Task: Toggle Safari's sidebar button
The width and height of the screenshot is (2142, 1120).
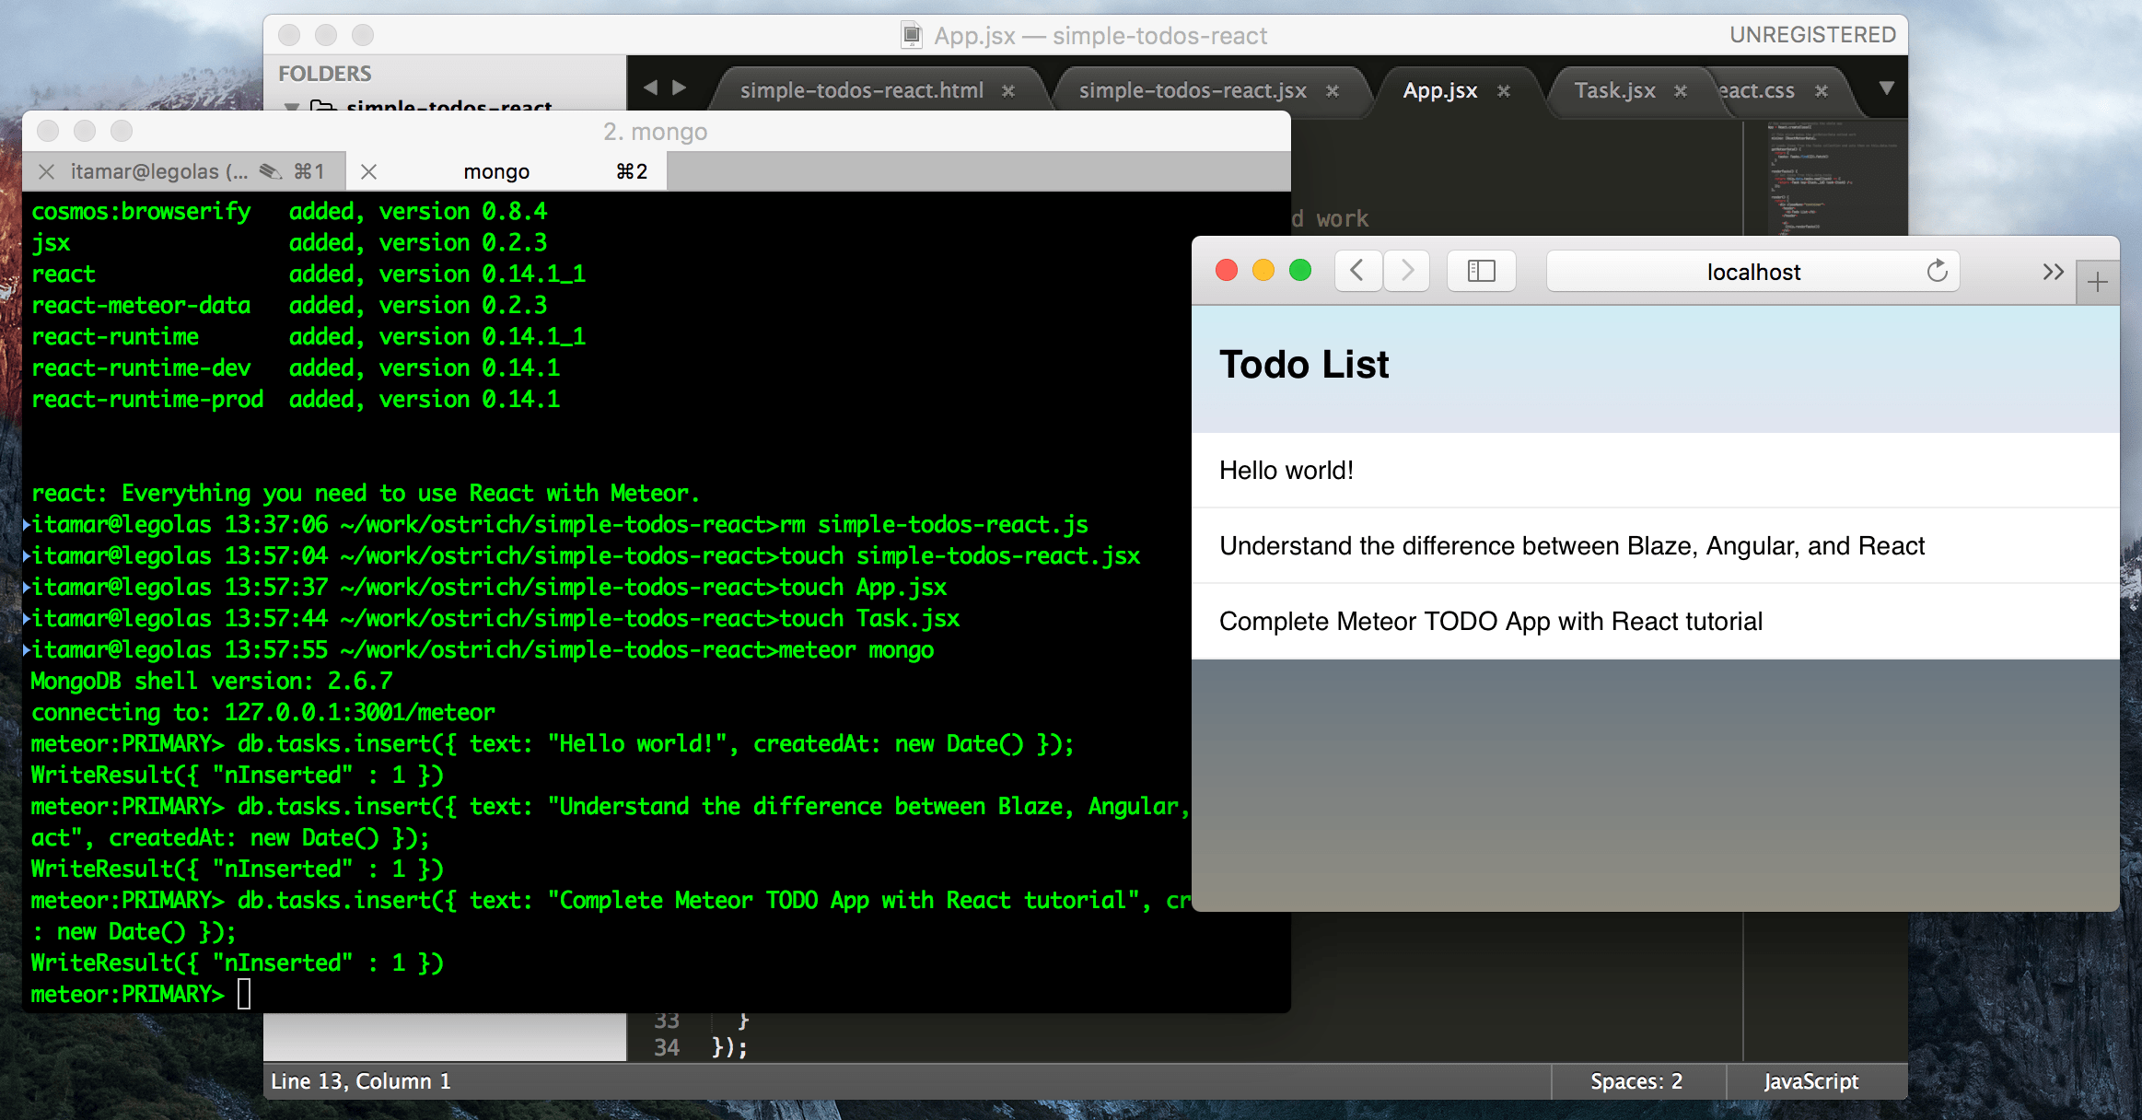Action: click(x=1481, y=271)
